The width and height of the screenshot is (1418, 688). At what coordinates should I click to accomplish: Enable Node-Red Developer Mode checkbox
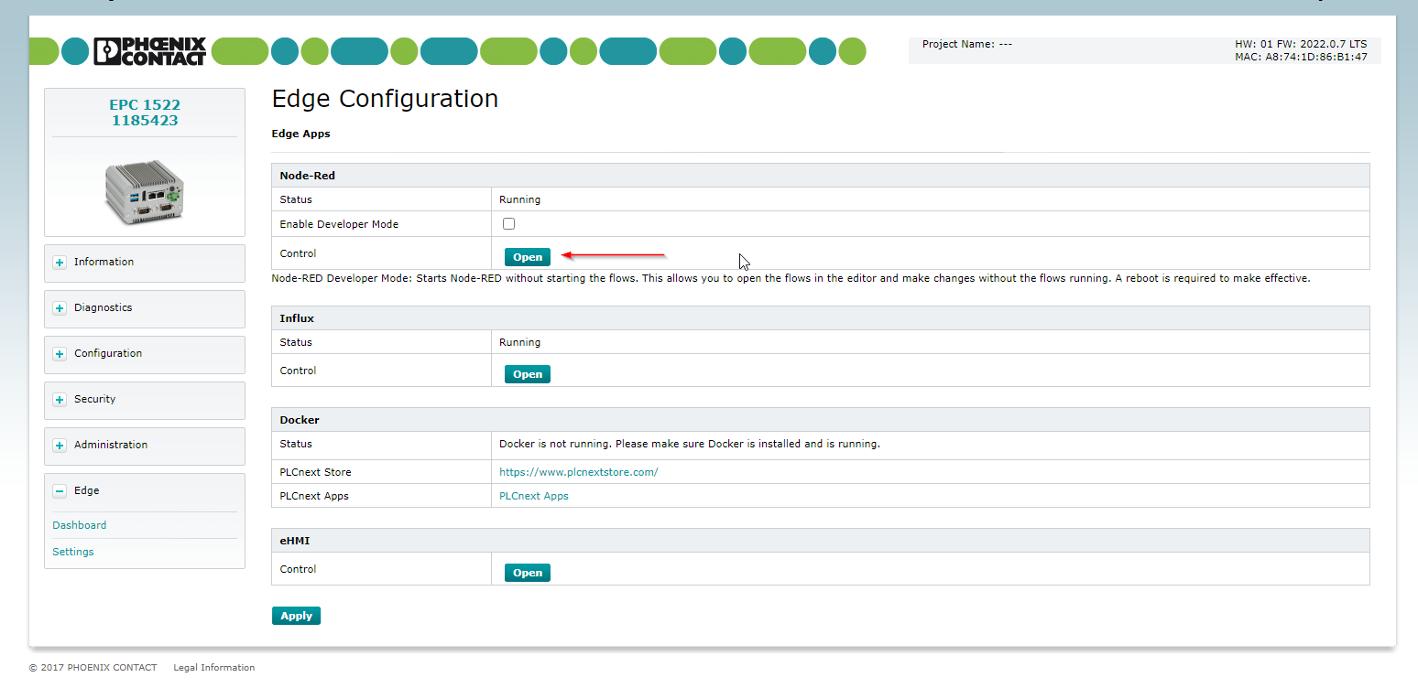[508, 224]
